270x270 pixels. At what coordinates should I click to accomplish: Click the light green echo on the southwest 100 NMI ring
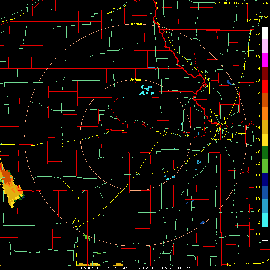coord(87,237)
